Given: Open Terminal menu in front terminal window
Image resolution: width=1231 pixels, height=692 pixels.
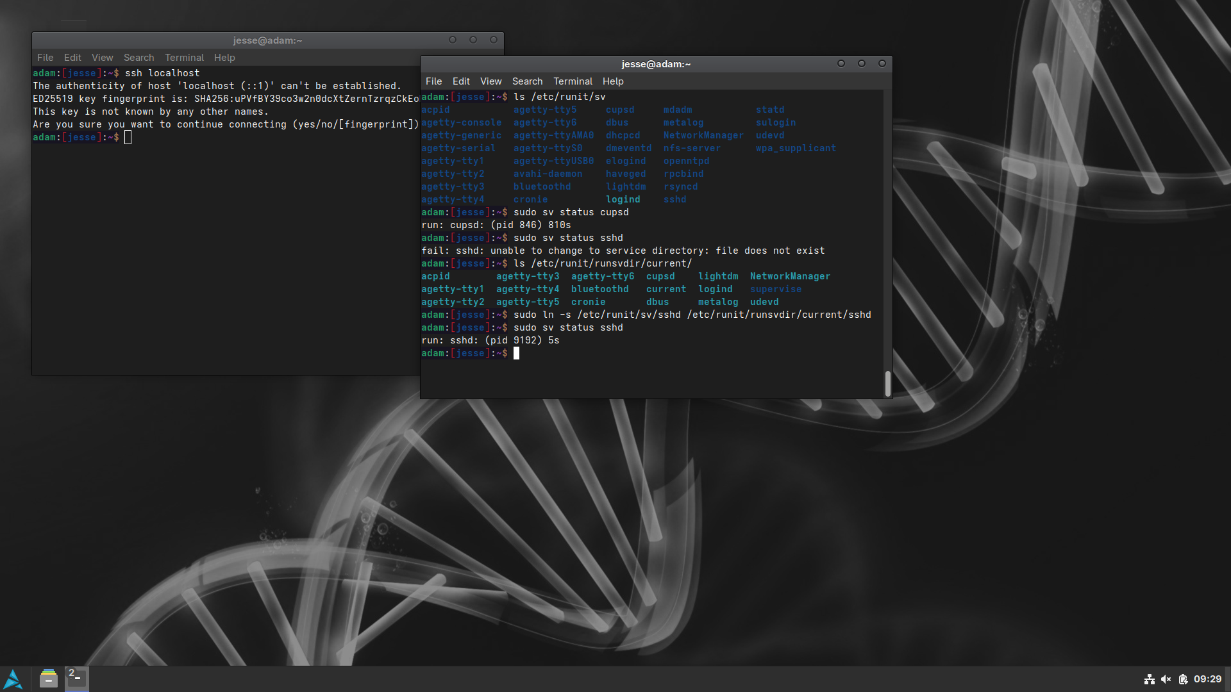Looking at the screenshot, I should click(573, 81).
